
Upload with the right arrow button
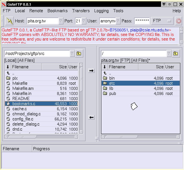click(91, 71)
